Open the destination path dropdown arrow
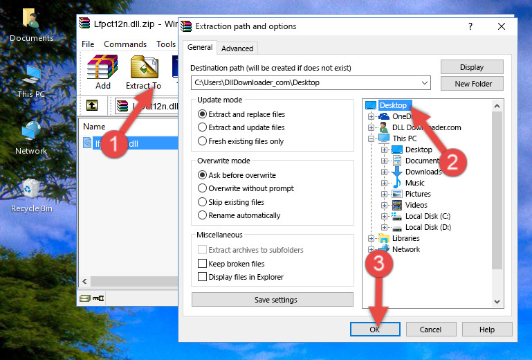The height and width of the screenshot is (360, 532). pos(425,83)
